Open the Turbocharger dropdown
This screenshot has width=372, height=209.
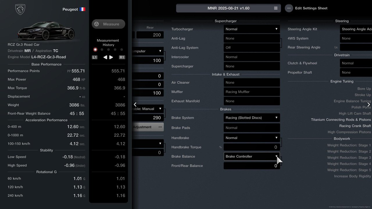pyautogui.click(x=252, y=29)
